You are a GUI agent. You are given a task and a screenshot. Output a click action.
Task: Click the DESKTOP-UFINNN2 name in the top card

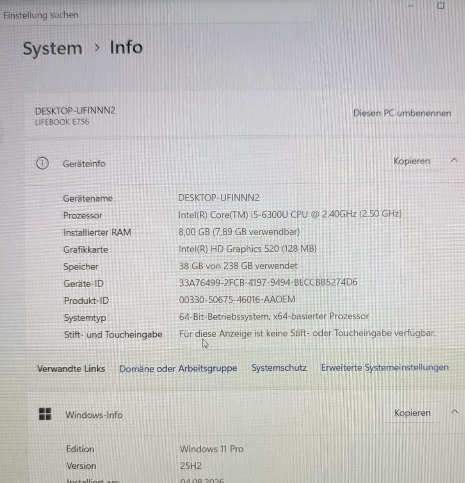pos(75,111)
